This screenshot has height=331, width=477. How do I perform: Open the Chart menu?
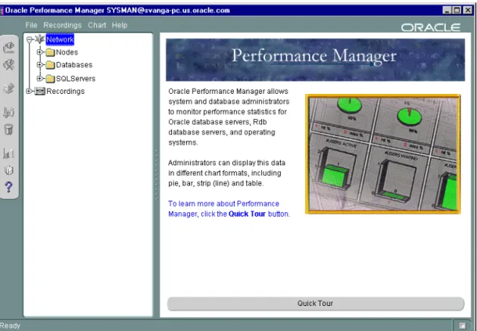click(x=97, y=25)
